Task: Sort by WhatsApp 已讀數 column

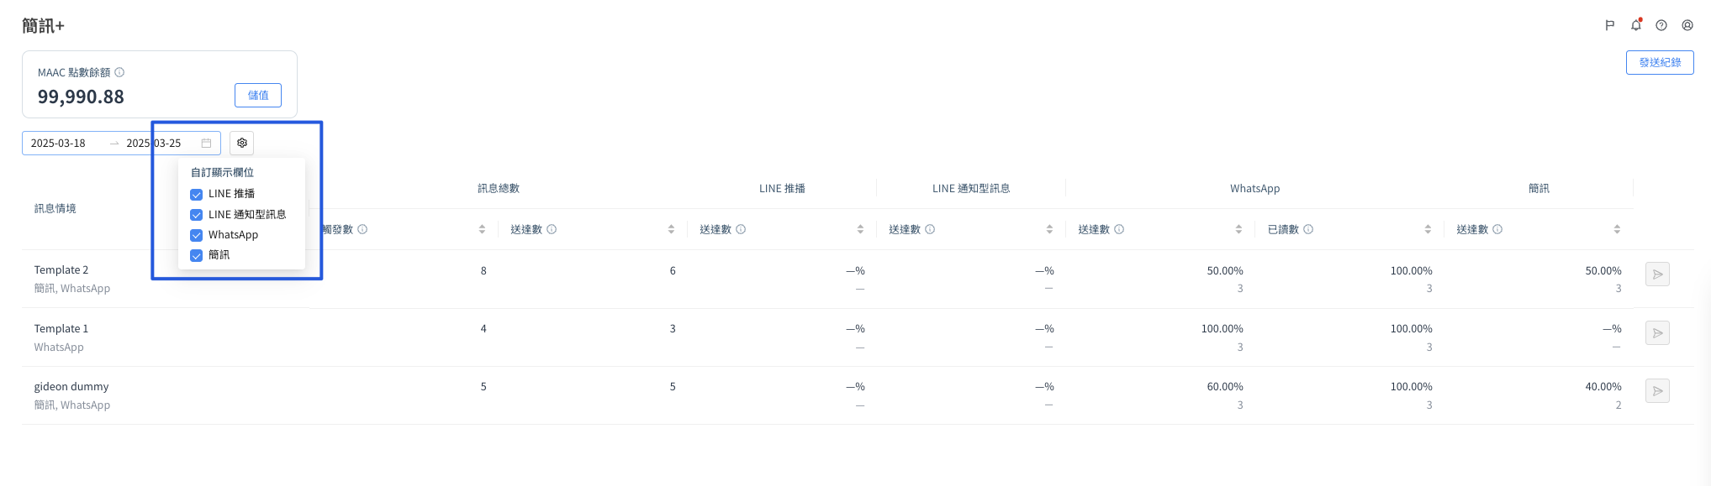Action: [x=1428, y=229]
